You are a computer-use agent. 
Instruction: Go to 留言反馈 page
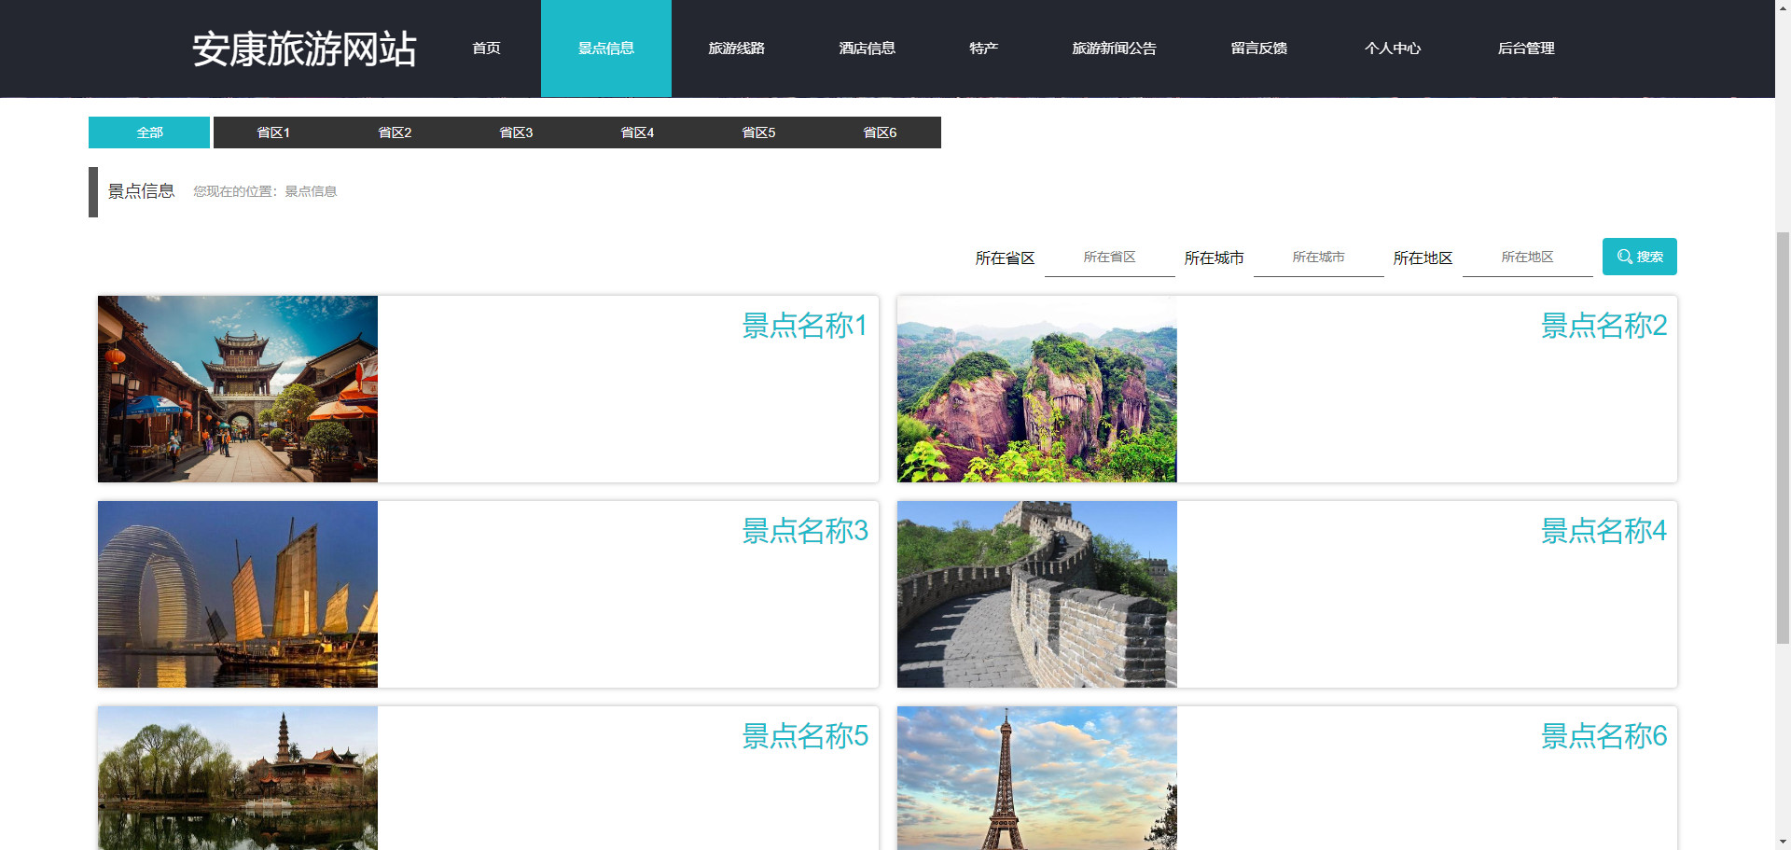(x=1258, y=49)
